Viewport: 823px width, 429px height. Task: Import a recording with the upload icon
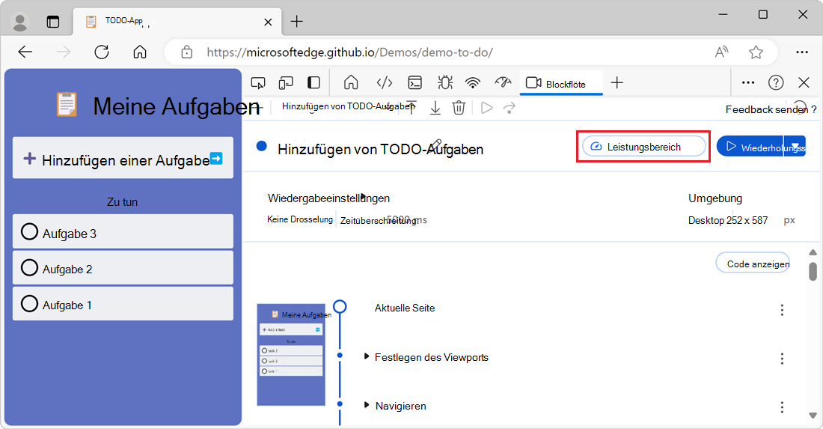(x=411, y=108)
